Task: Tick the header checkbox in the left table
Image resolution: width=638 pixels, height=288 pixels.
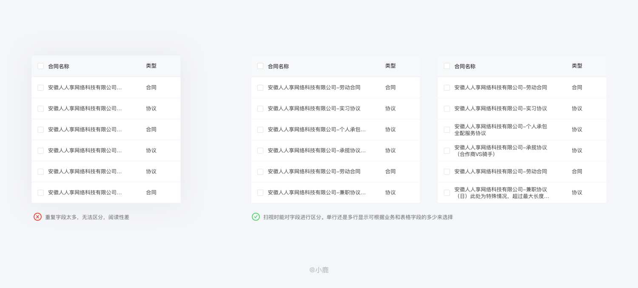Action: 41,66
